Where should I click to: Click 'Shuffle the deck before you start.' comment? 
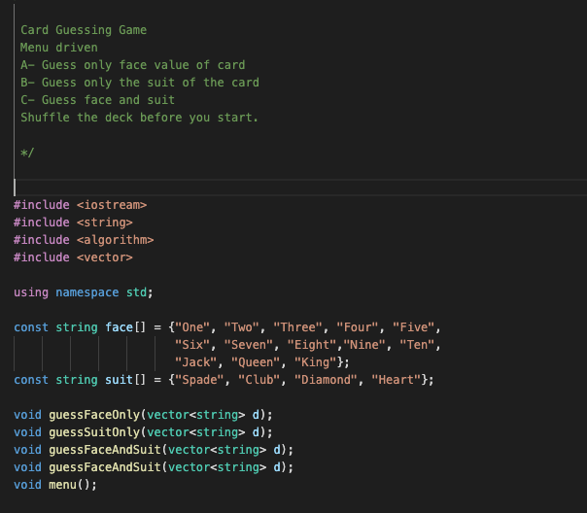(x=139, y=118)
